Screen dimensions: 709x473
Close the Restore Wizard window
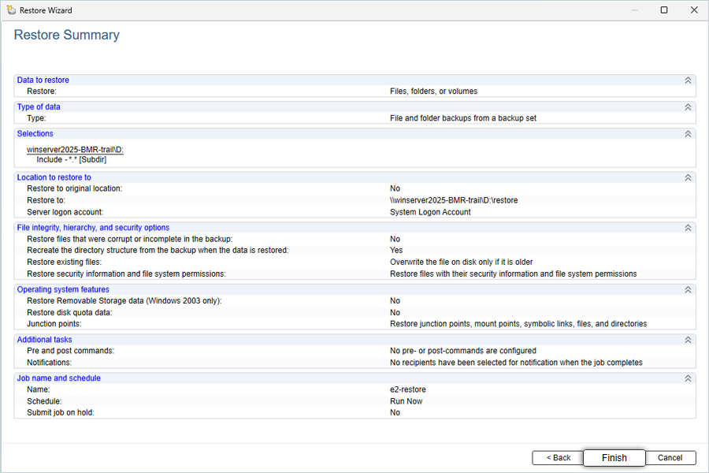(694, 10)
